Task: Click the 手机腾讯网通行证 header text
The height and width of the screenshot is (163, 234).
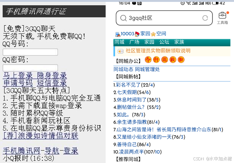Action: click(x=36, y=11)
